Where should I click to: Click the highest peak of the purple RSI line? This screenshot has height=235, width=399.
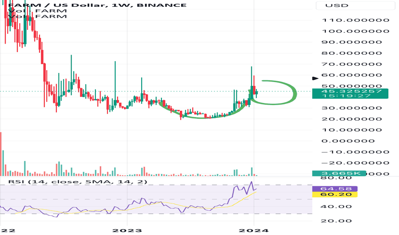coord(251,182)
